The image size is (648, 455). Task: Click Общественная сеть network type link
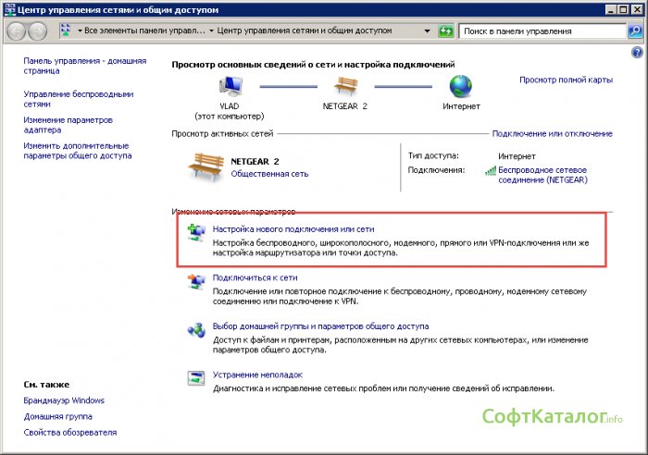[x=269, y=174]
